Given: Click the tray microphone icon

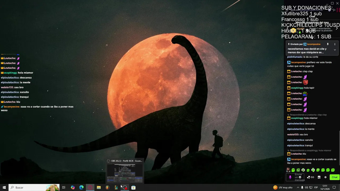Looking at the screenshot, I should coord(302,188).
